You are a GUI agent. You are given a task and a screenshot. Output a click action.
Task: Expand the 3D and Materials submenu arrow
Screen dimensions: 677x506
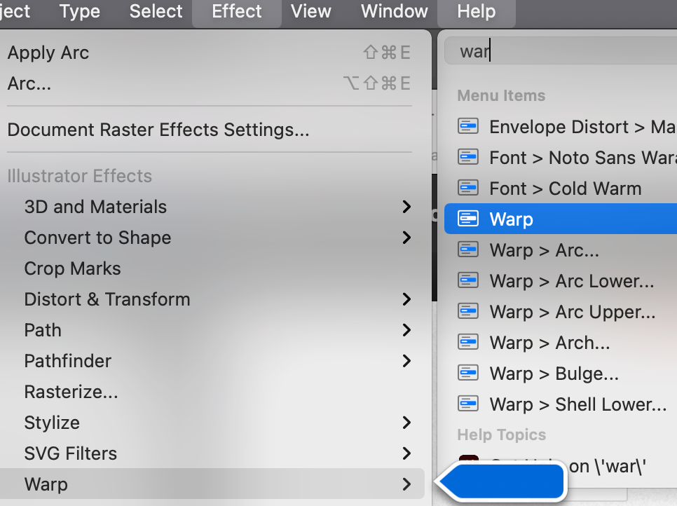pos(406,207)
